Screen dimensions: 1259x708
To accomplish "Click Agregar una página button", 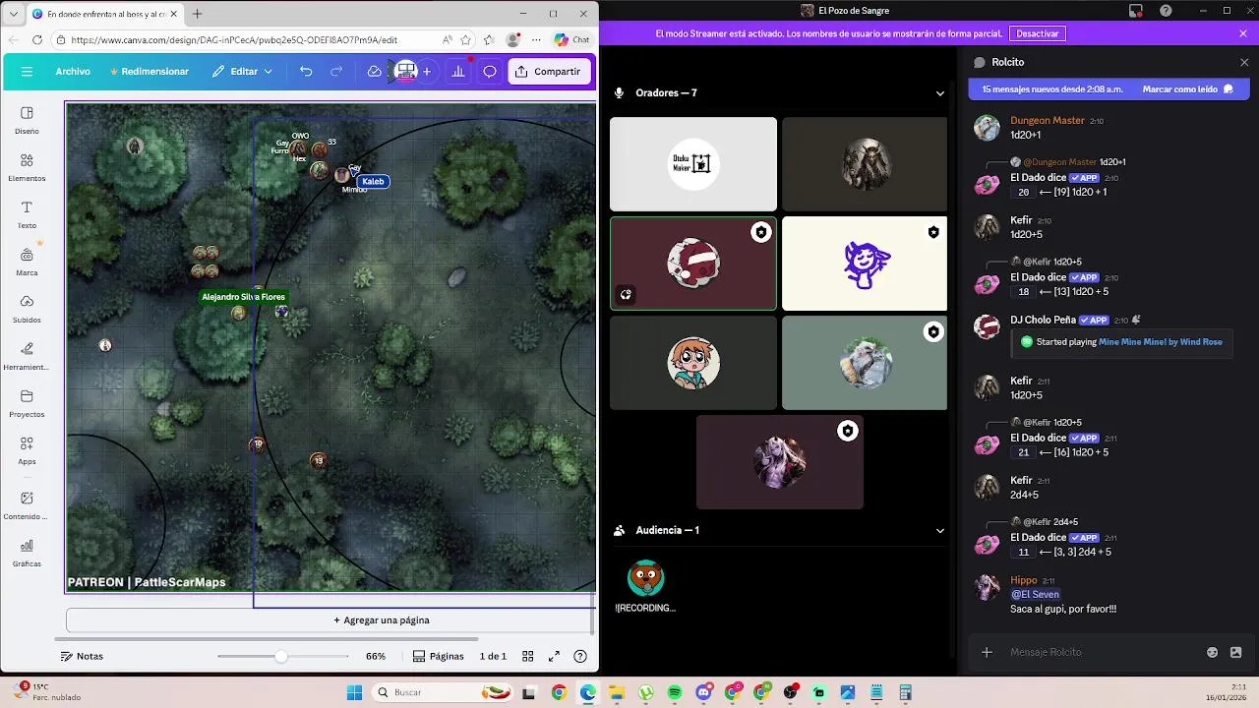I will pos(382,620).
